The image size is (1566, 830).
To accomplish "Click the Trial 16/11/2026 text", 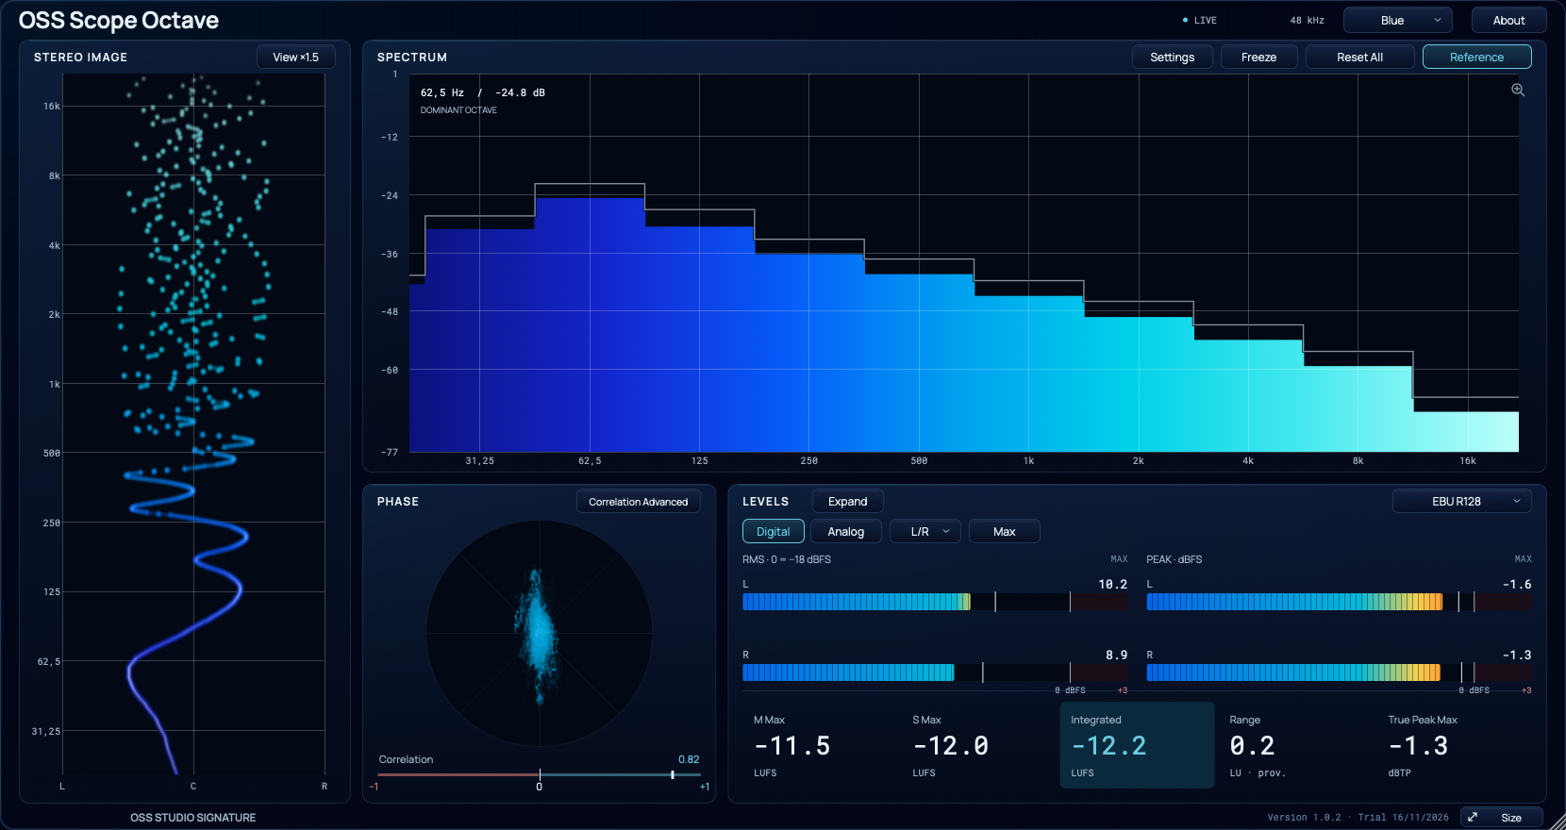I will [1403, 818].
